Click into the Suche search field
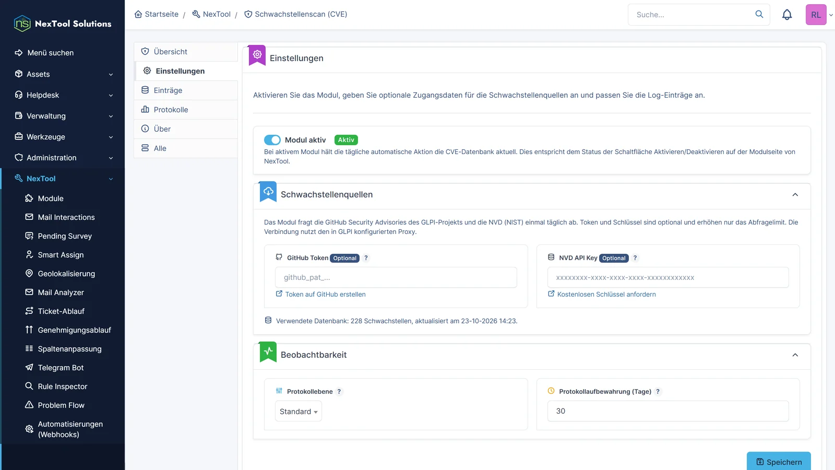835x470 pixels. [691, 15]
